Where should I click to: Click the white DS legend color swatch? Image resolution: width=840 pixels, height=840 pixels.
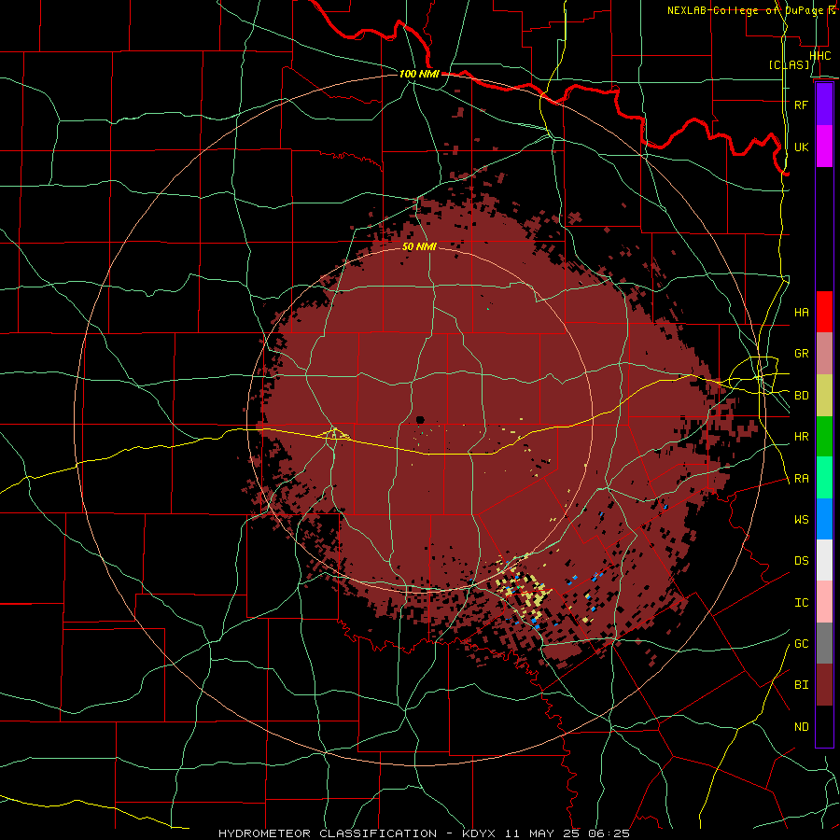pyautogui.click(x=824, y=560)
